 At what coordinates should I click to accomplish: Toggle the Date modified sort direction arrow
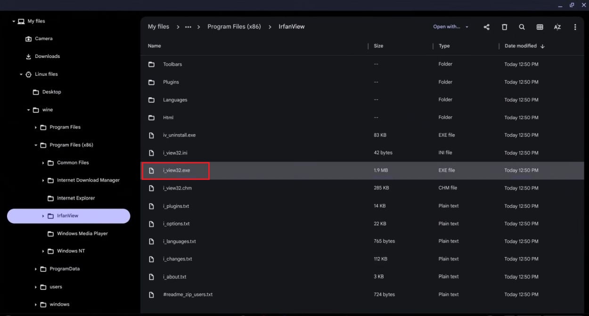pyautogui.click(x=542, y=46)
